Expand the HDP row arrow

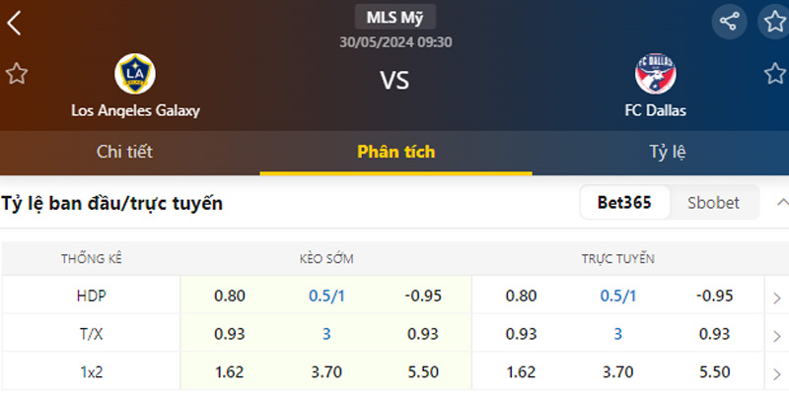tap(777, 296)
